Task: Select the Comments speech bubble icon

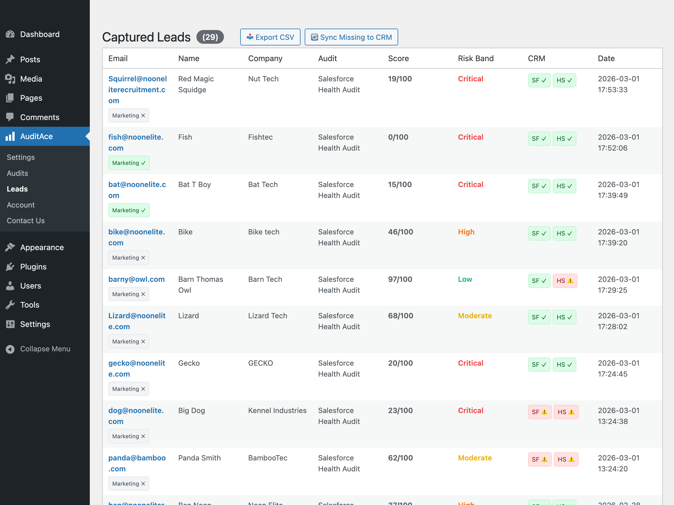Action: 11,117
